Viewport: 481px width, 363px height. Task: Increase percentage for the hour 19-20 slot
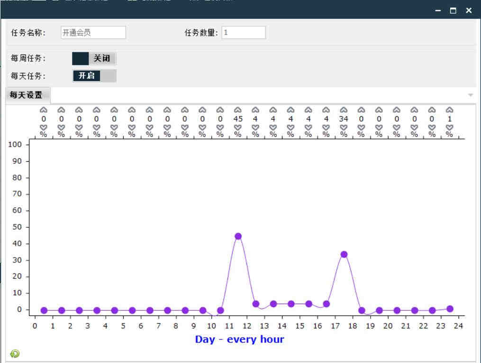click(x=379, y=110)
